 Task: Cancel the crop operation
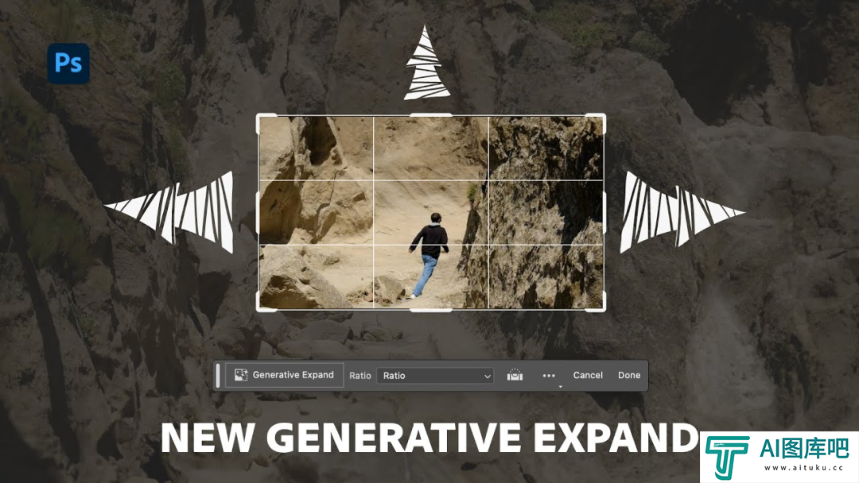click(x=588, y=375)
